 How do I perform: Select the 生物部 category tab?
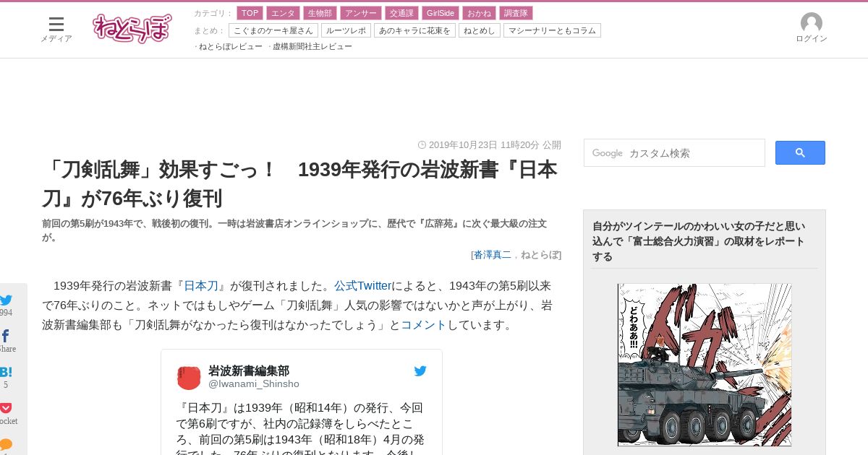320,13
